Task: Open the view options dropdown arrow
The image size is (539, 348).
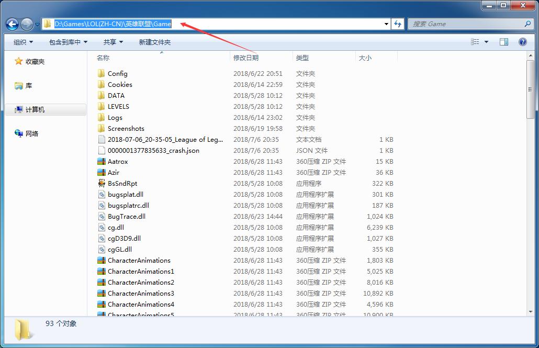Action: coord(487,42)
